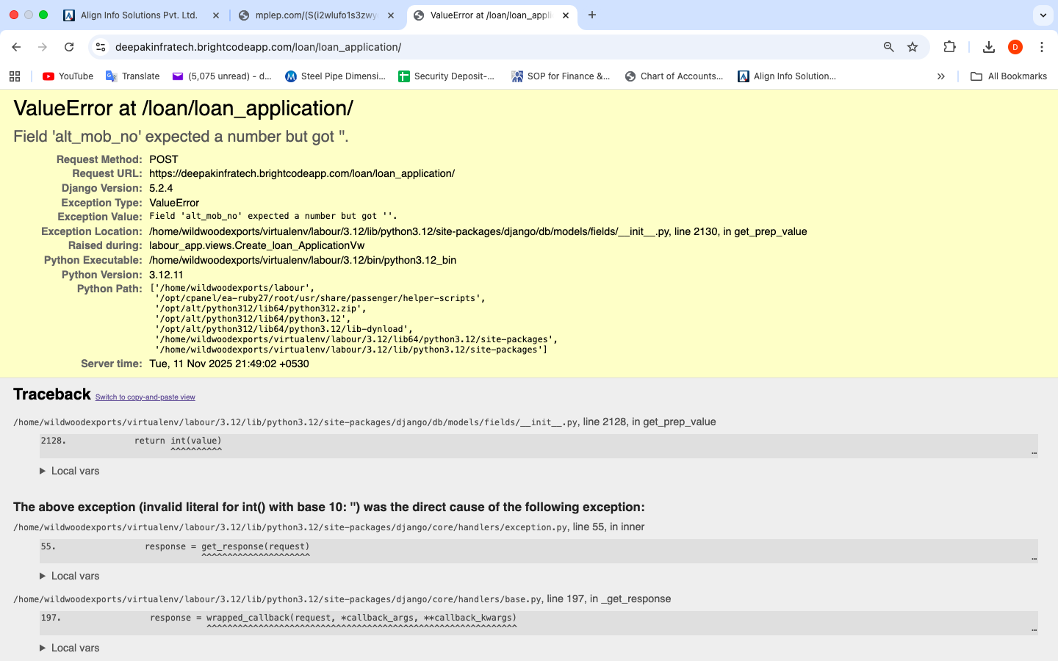The height and width of the screenshot is (661, 1058).
Task: Open the Chrome three-dot menu
Action: click(1042, 47)
